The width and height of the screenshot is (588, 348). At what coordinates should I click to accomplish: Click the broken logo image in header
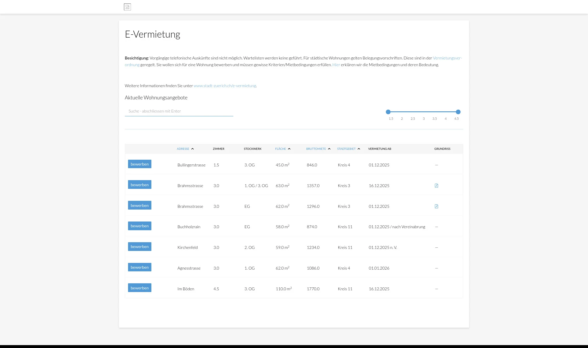pyautogui.click(x=127, y=7)
